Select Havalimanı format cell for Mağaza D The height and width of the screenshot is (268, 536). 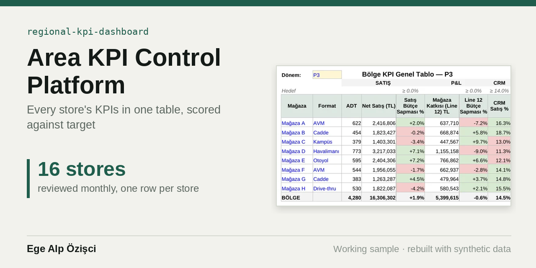[326, 151]
